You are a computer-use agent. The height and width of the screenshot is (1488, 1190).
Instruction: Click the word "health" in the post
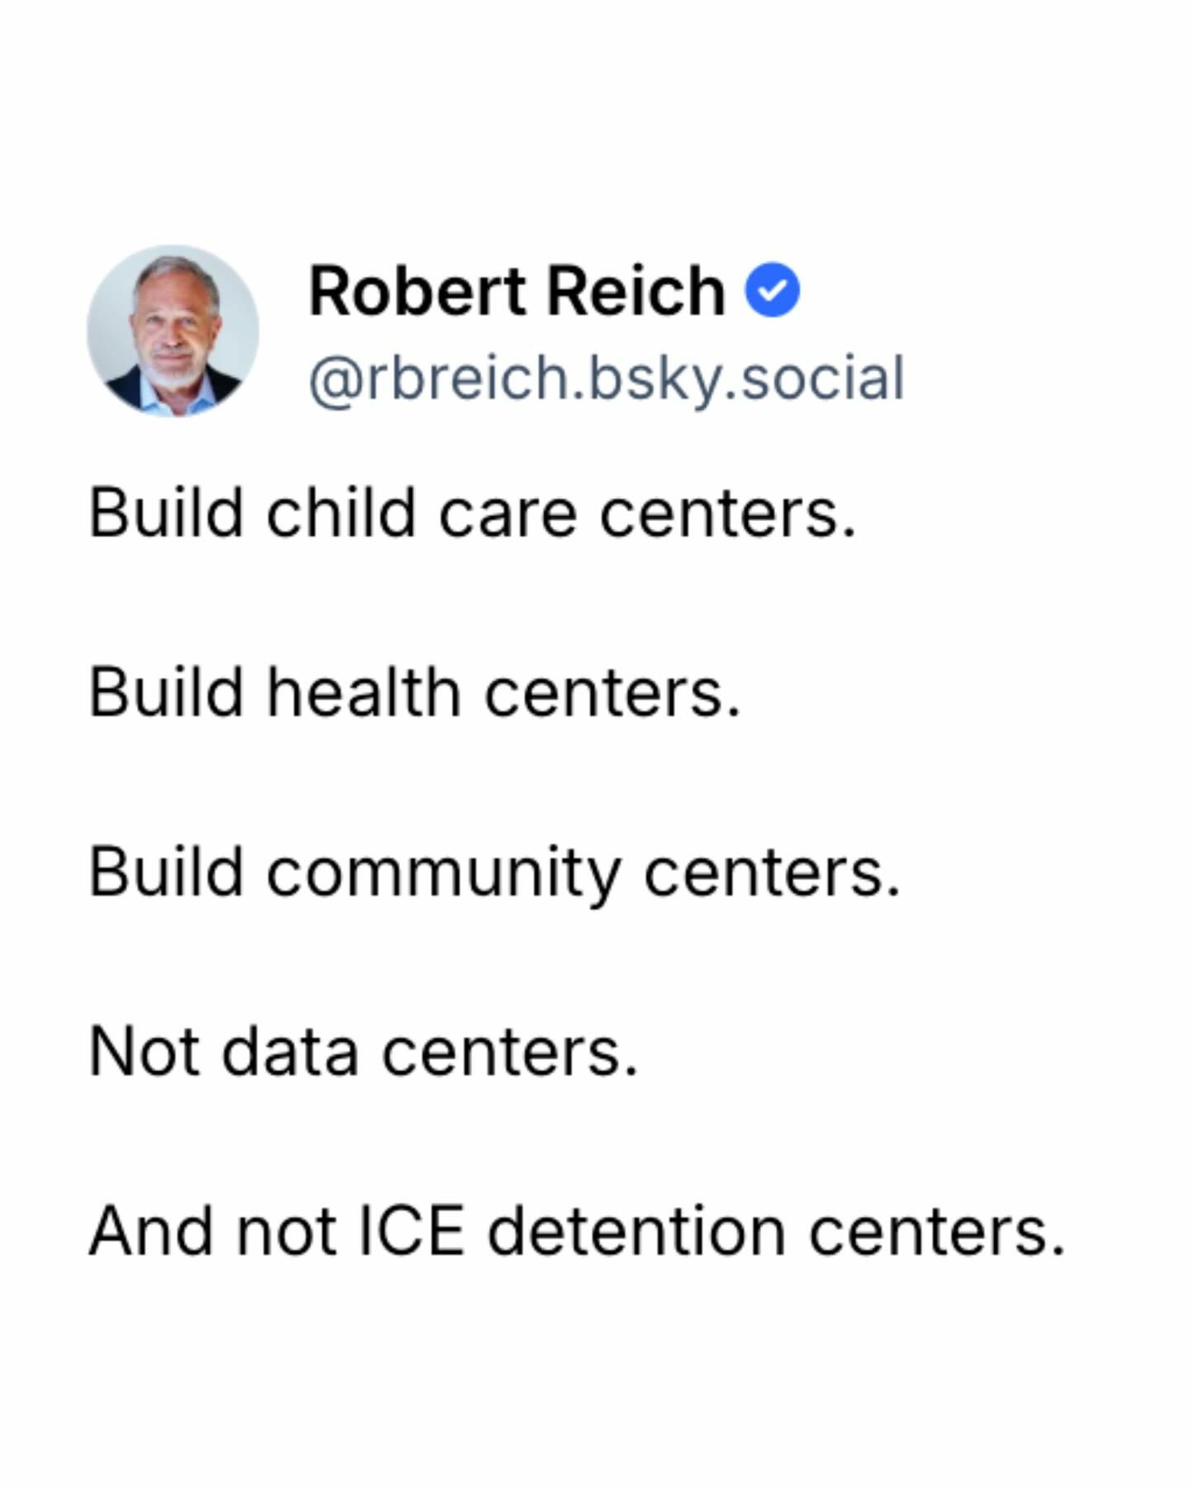(364, 693)
